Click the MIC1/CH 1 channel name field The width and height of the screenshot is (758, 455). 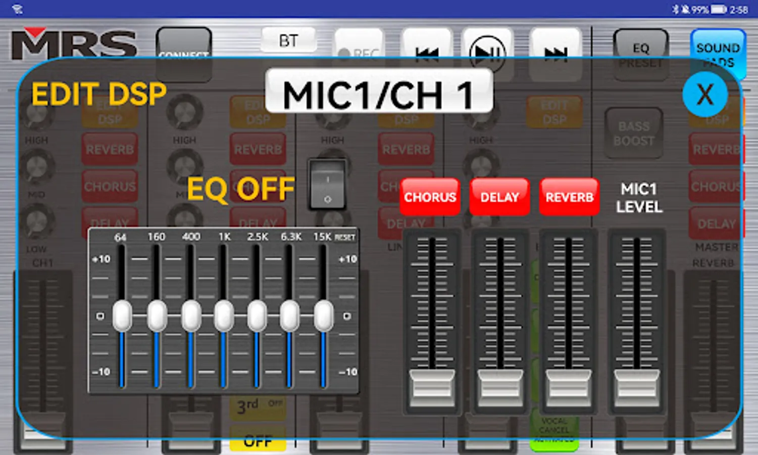tap(379, 91)
